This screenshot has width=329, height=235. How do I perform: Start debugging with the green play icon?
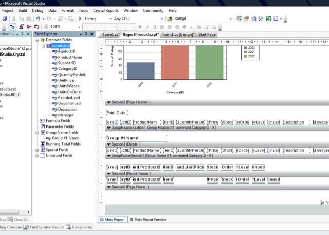80,19
